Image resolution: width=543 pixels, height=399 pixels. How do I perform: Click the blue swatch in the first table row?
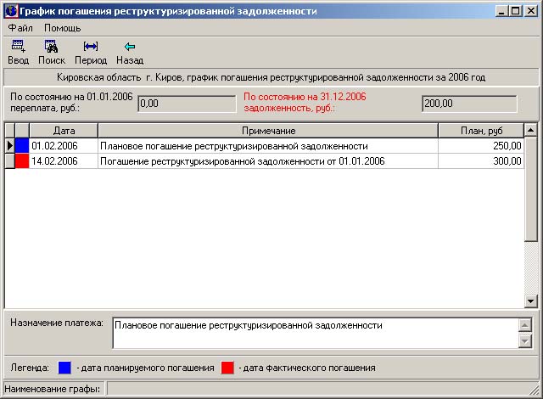pyautogui.click(x=22, y=146)
